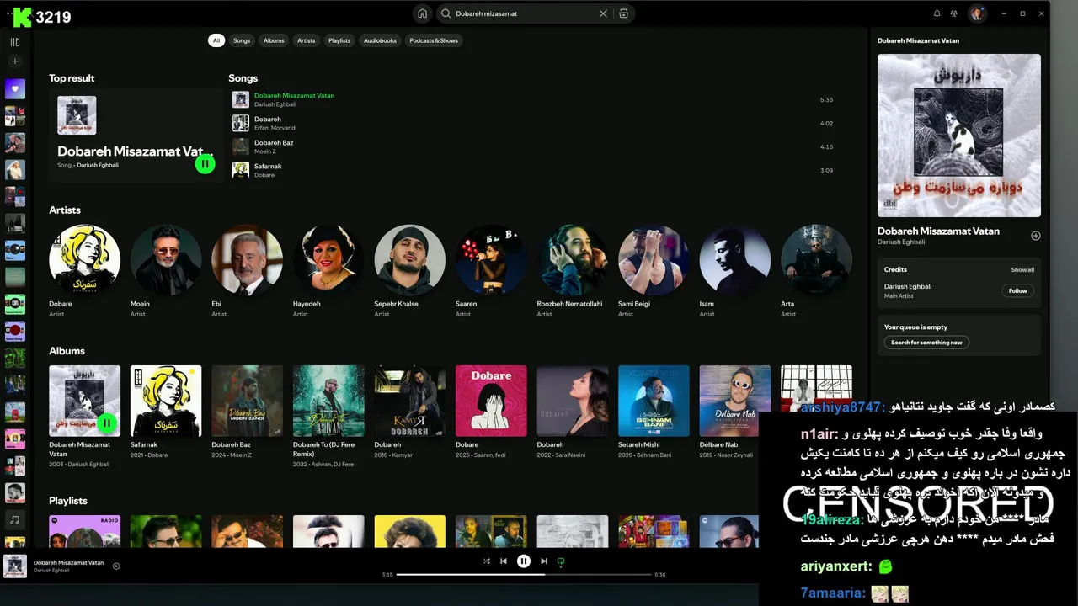Filter results by Audiobooks
Screen dimensions: 1078x606
tap(380, 40)
